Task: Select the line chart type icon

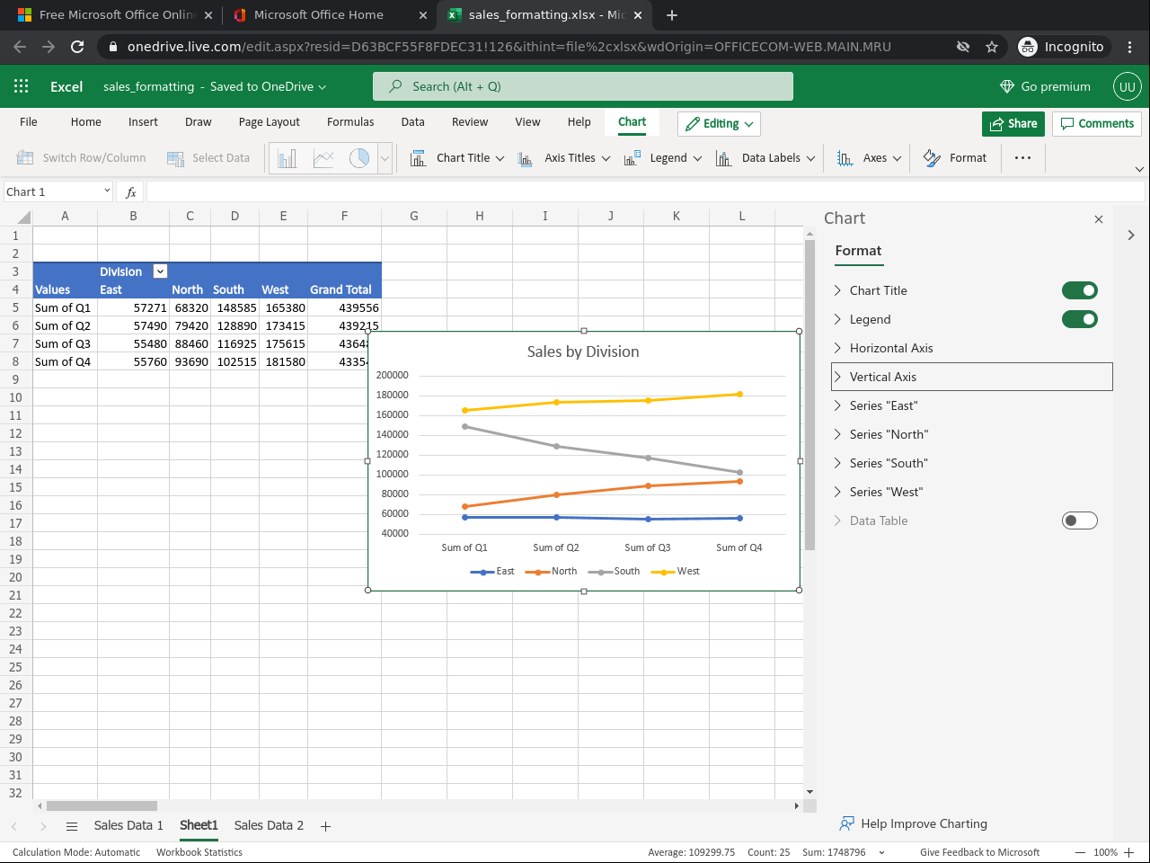Action: pos(323,158)
